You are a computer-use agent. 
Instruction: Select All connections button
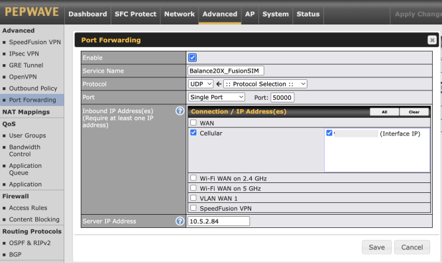(384, 112)
